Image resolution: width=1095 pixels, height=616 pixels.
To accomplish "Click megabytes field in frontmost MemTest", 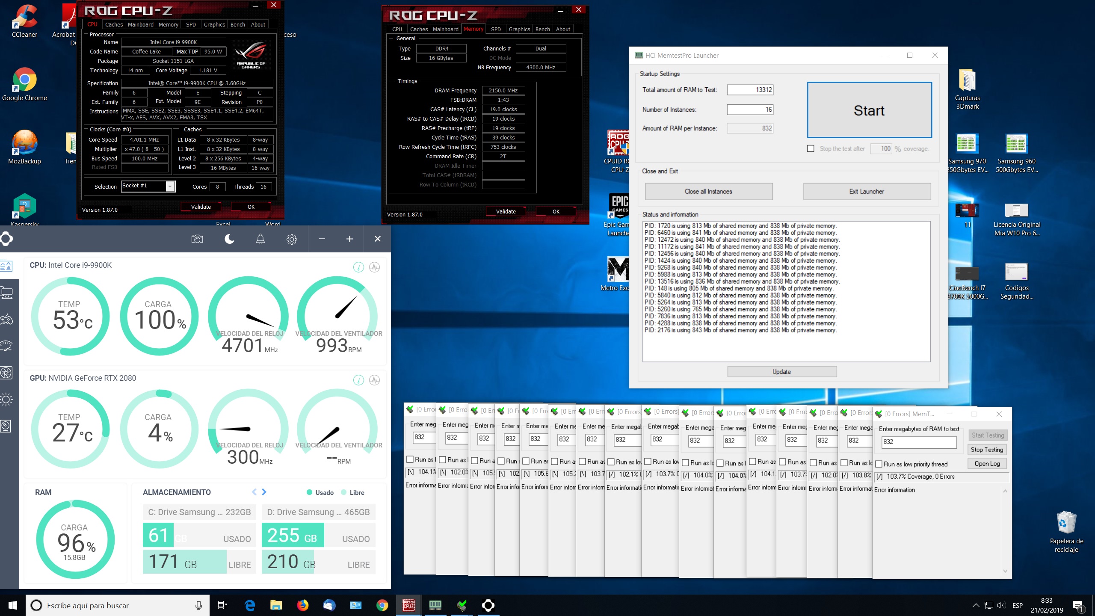I will 919,442.
